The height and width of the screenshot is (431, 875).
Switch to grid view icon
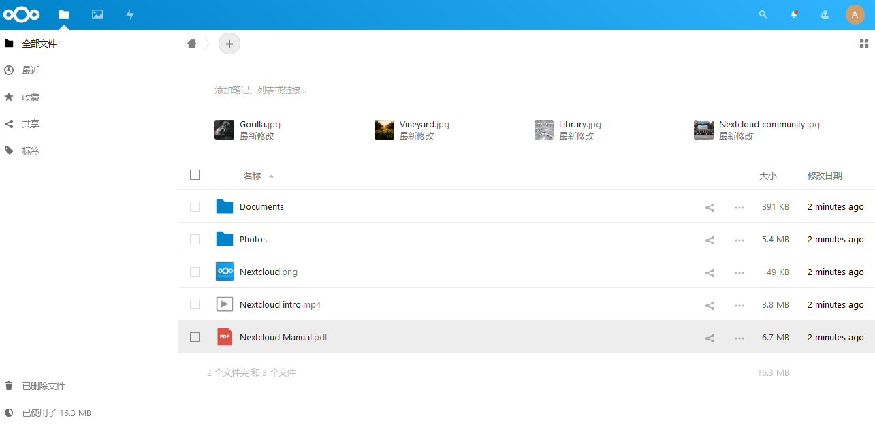point(864,44)
